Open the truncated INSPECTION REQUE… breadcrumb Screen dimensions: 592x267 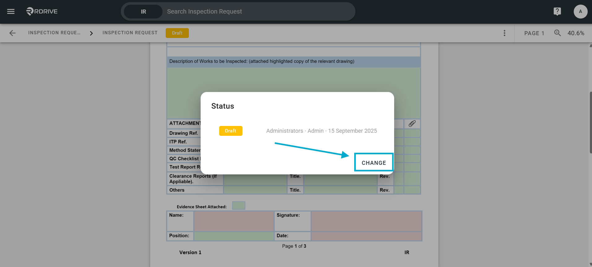click(54, 33)
